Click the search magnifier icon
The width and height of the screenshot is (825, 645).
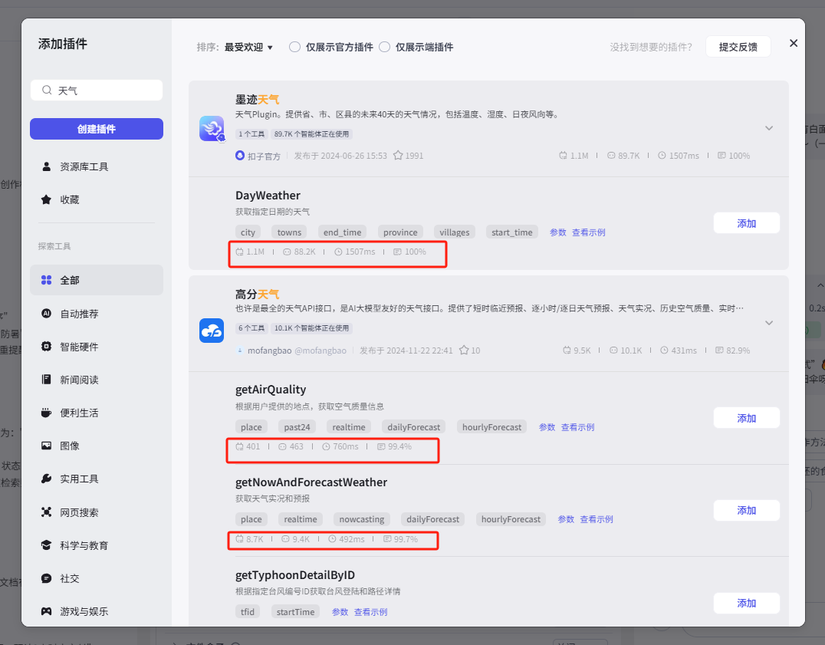click(x=48, y=90)
